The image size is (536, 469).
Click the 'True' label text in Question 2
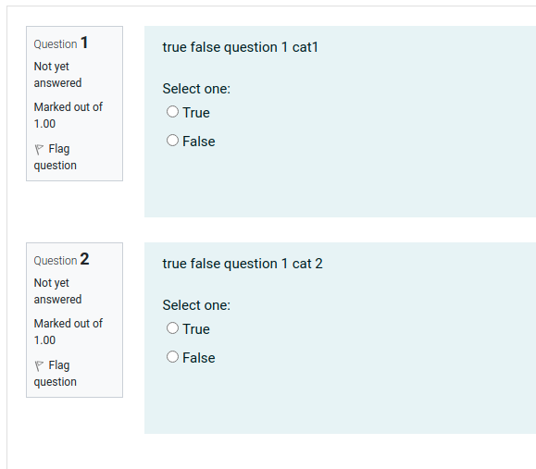196,329
